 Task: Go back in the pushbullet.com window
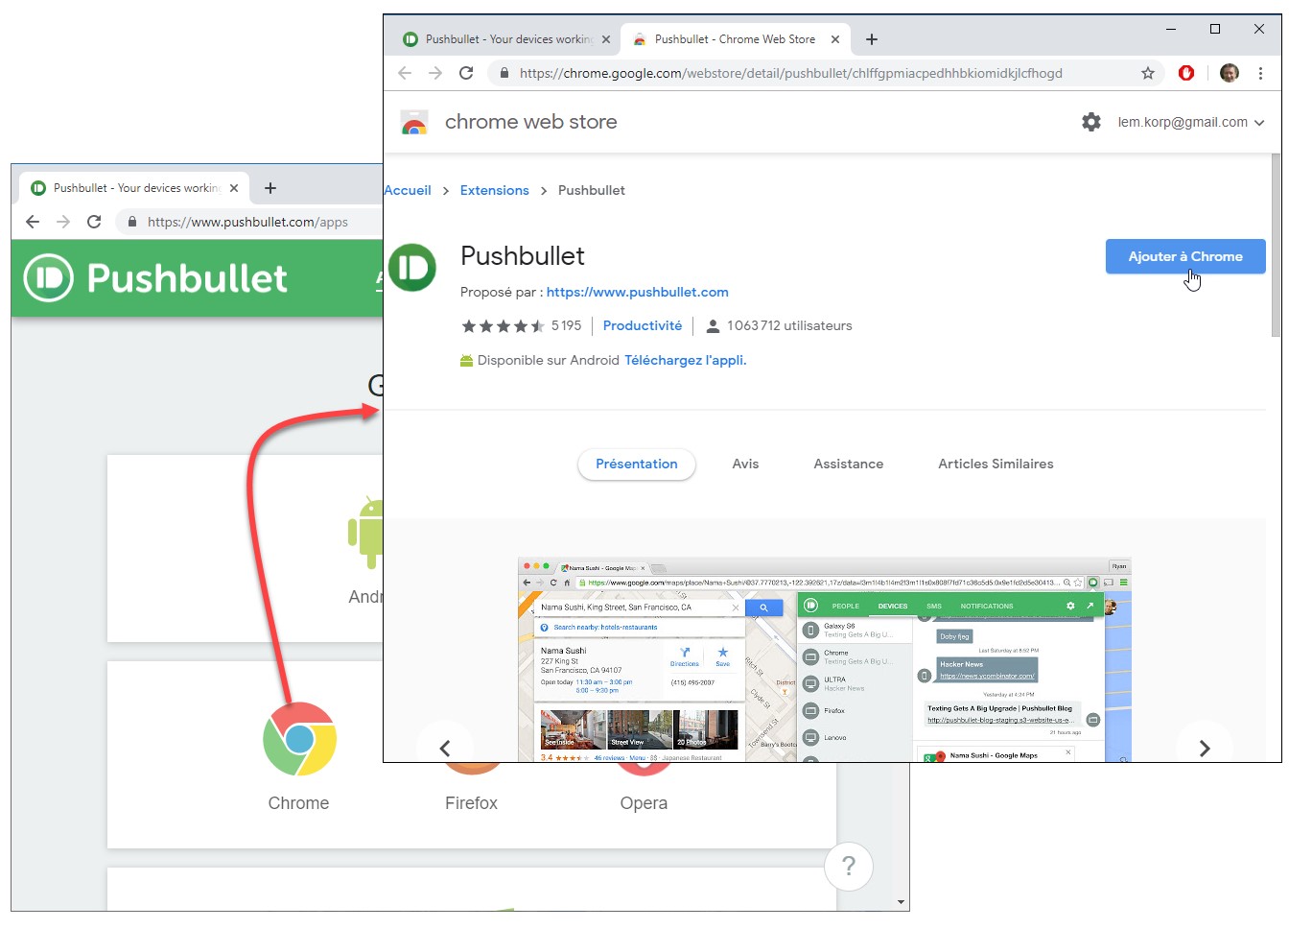pos(33,222)
